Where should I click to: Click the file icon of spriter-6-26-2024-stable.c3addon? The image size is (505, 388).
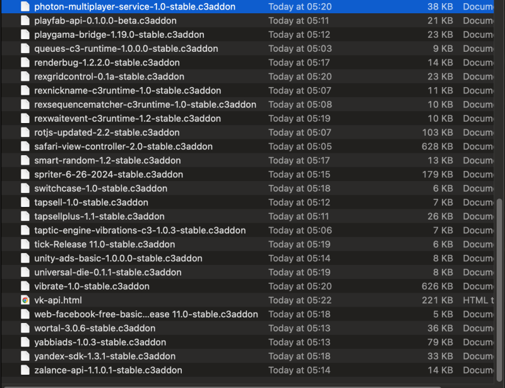tap(25, 175)
